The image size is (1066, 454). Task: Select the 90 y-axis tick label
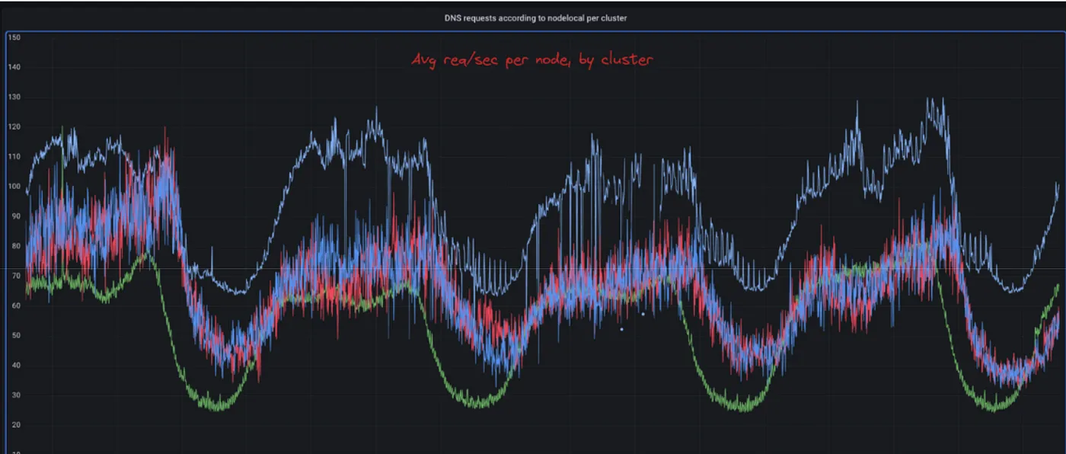(x=14, y=216)
